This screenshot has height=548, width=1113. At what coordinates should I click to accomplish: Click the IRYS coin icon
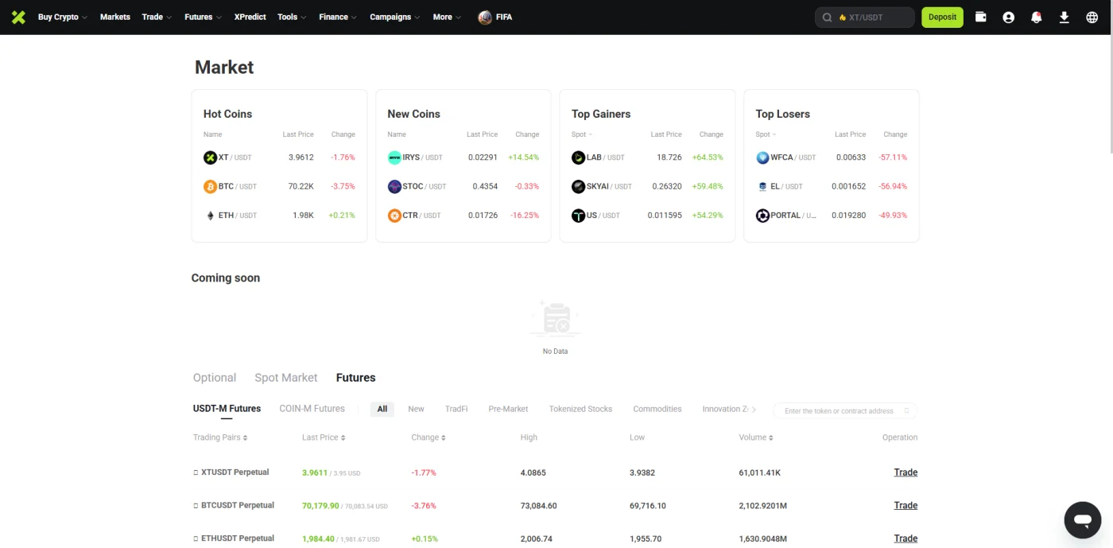(394, 157)
